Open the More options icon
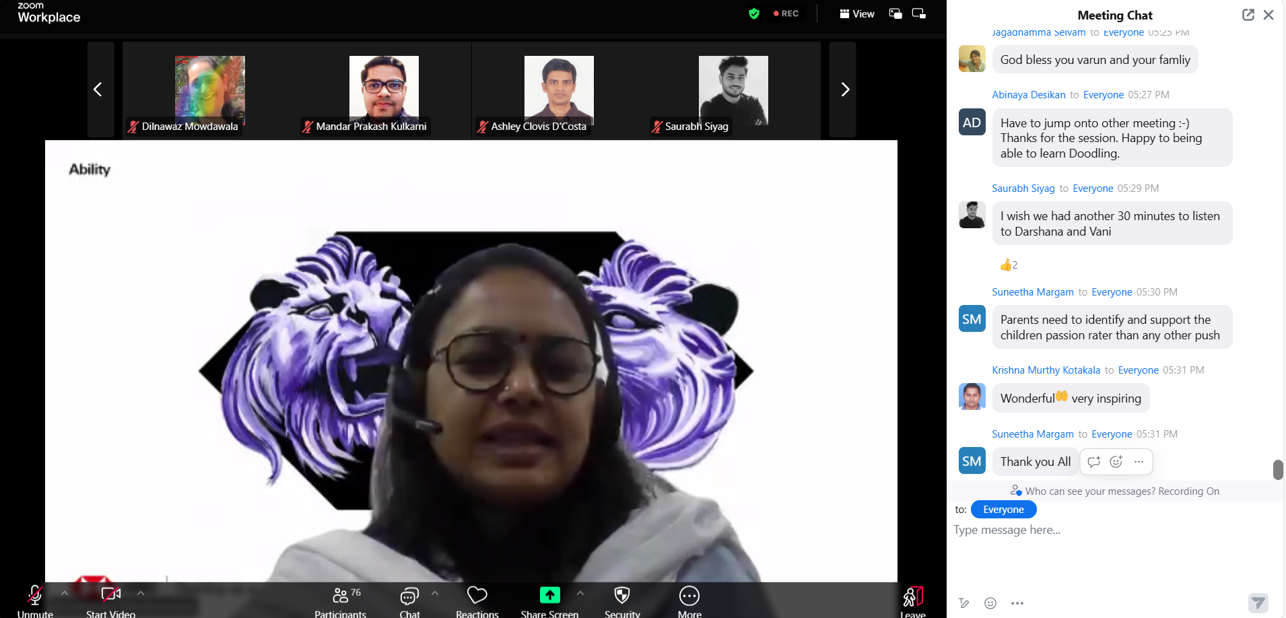 pyautogui.click(x=689, y=596)
